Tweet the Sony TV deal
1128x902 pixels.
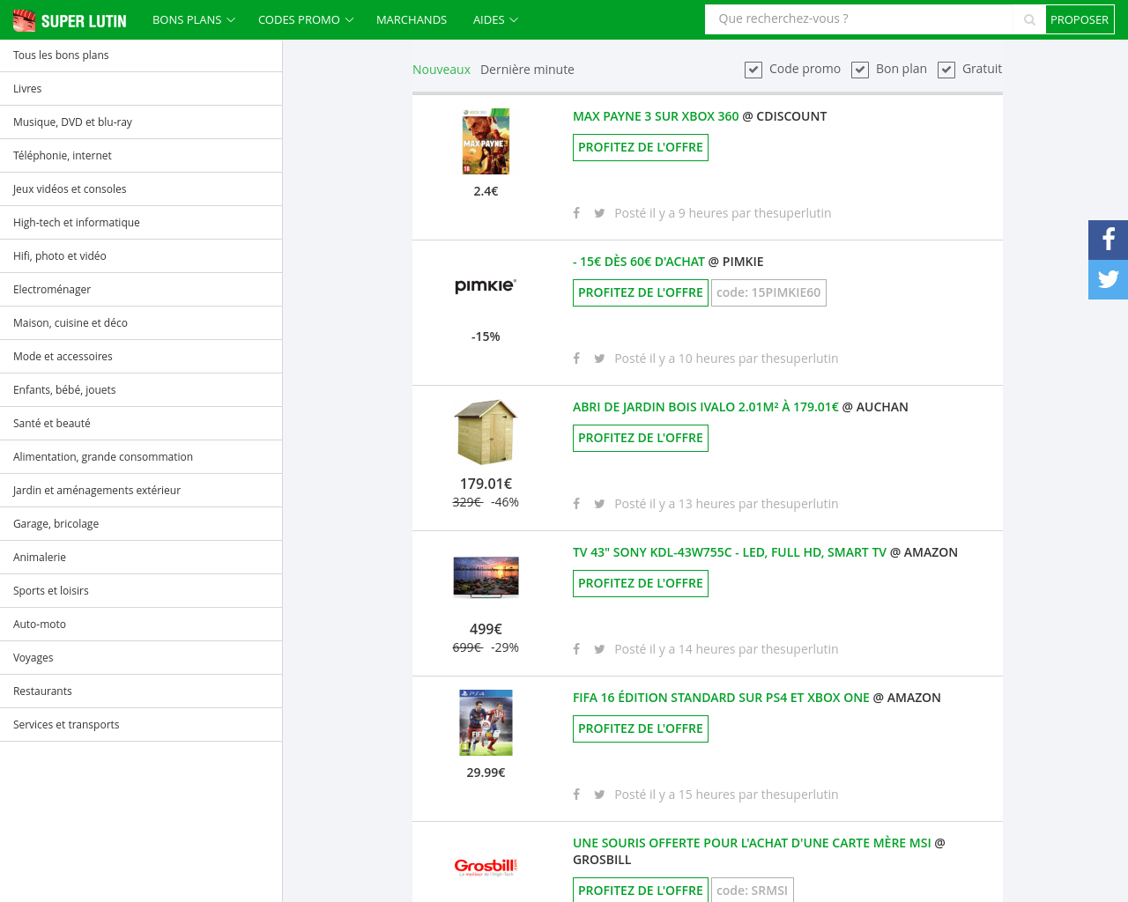599,649
